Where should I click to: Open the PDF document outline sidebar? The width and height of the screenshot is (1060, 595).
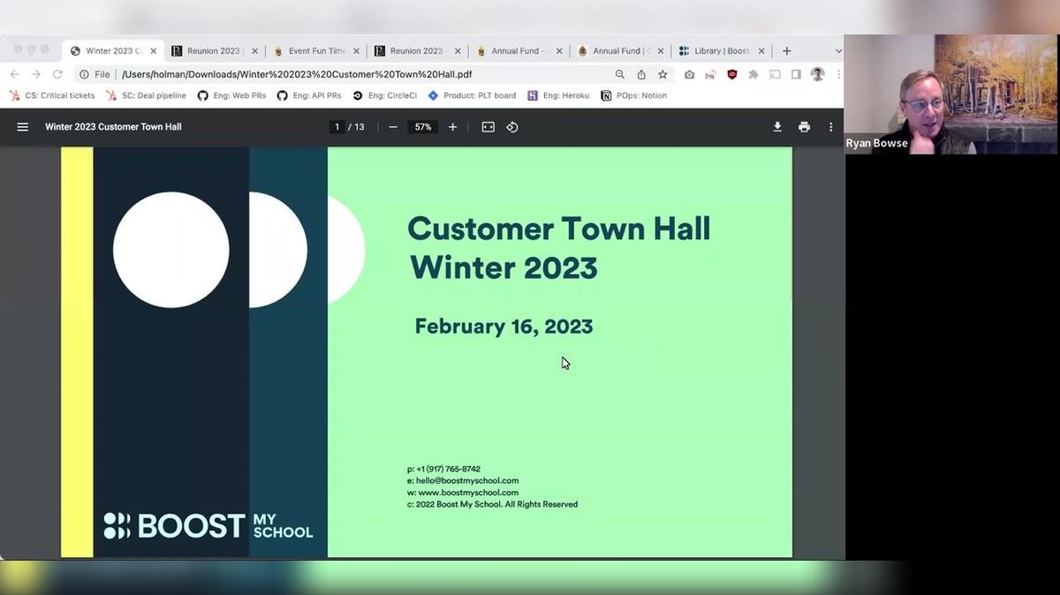pyautogui.click(x=22, y=126)
